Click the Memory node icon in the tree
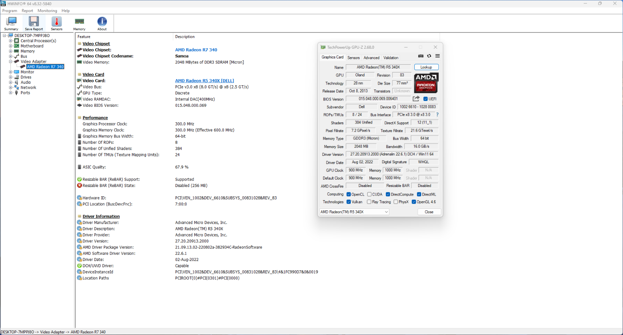 tap(17, 51)
